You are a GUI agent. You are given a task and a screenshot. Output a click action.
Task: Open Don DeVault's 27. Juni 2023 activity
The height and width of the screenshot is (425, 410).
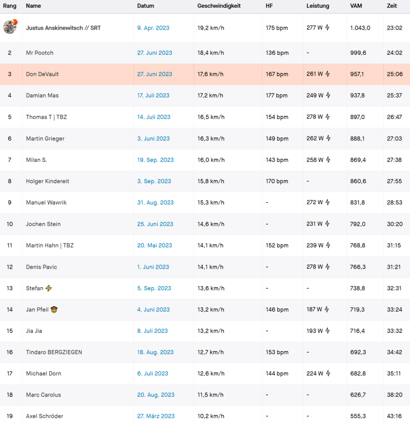click(x=154, y=74)
